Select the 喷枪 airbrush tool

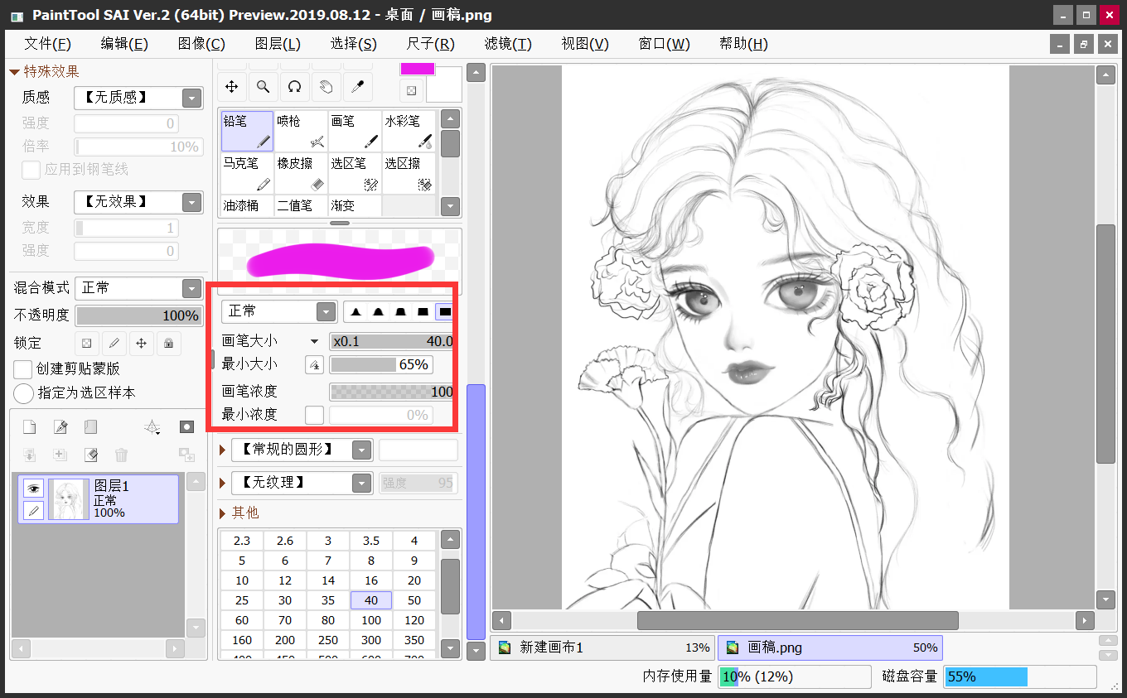[301, 132]
